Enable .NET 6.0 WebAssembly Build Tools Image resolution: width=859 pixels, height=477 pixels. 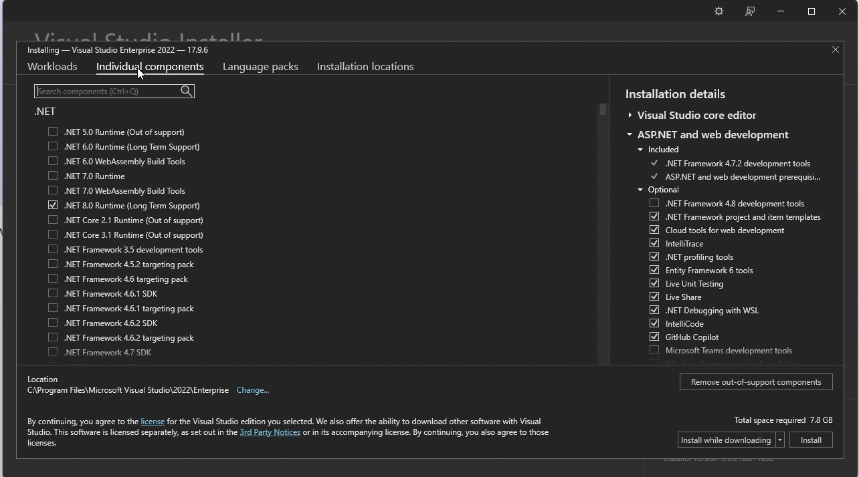53,161
